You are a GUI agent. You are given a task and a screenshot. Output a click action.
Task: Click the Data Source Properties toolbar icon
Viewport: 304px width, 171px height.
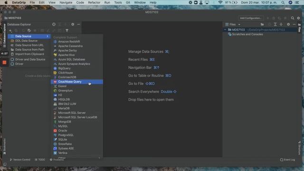click(x=29, y=30)
